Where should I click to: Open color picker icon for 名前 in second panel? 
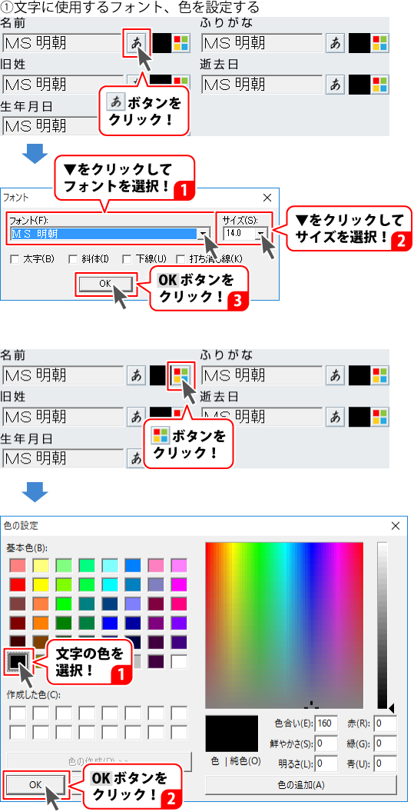[x=181, y=374]
